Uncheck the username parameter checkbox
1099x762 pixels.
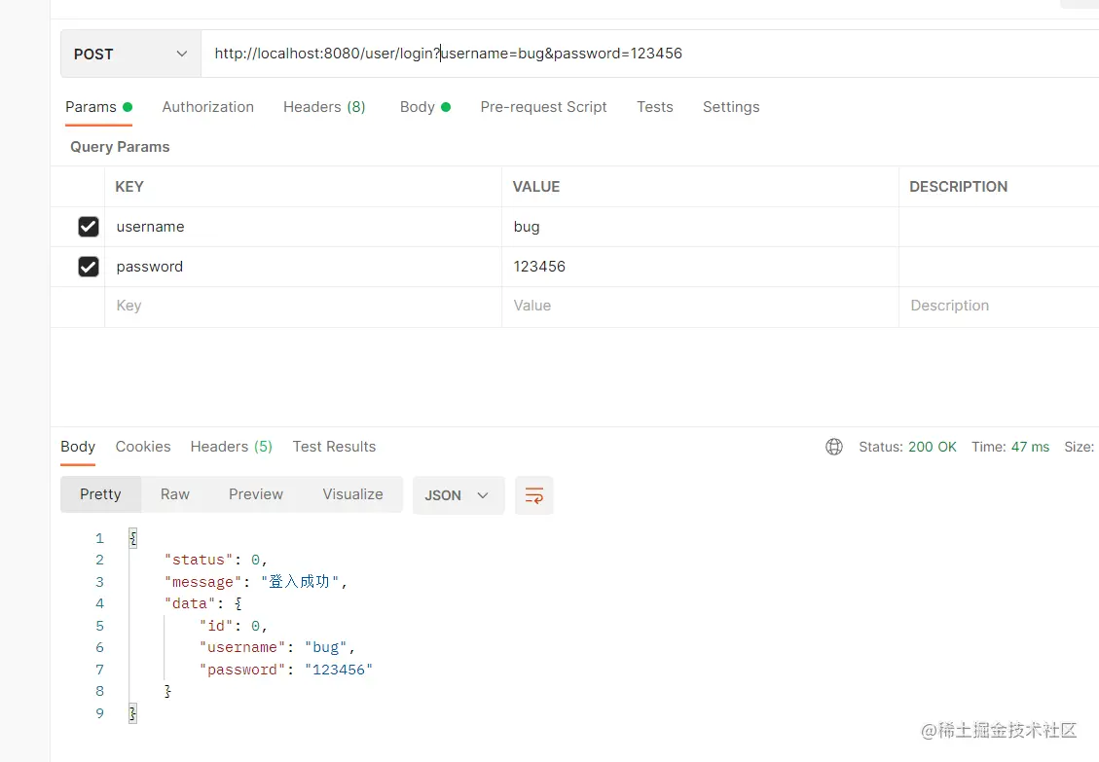[x=89, y=227]
